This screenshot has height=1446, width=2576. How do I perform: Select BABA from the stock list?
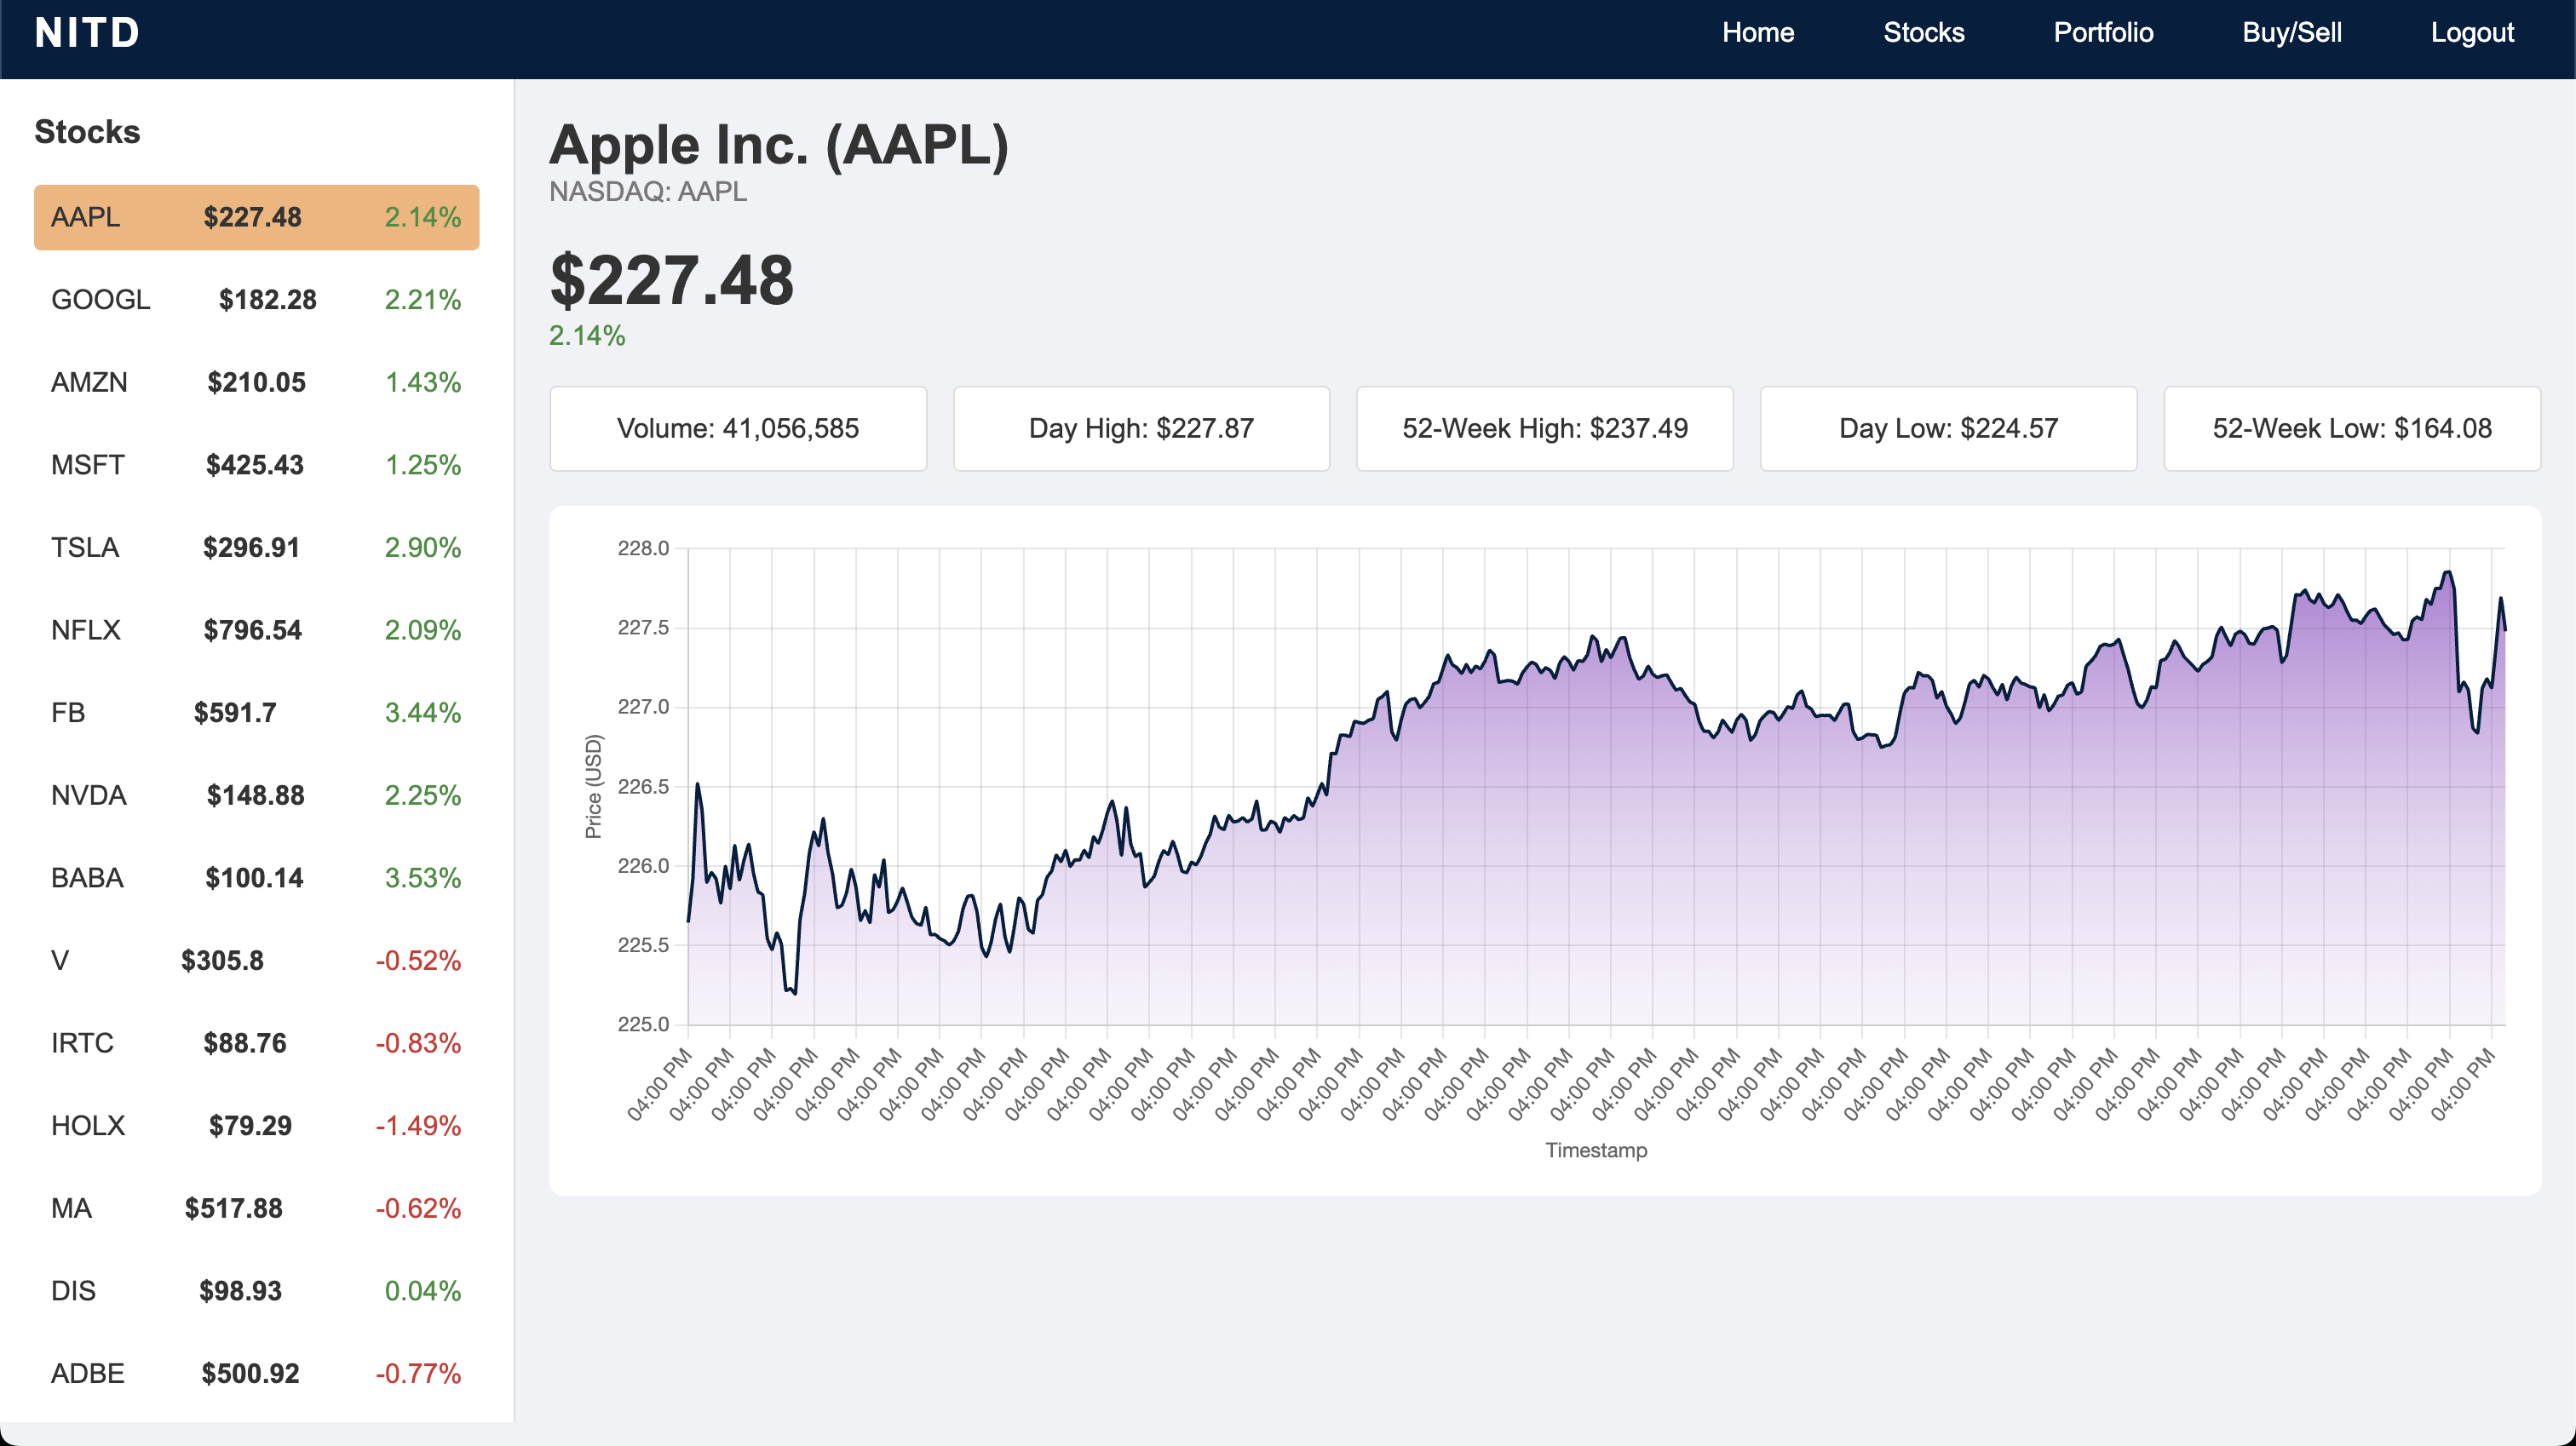[256, 878]
